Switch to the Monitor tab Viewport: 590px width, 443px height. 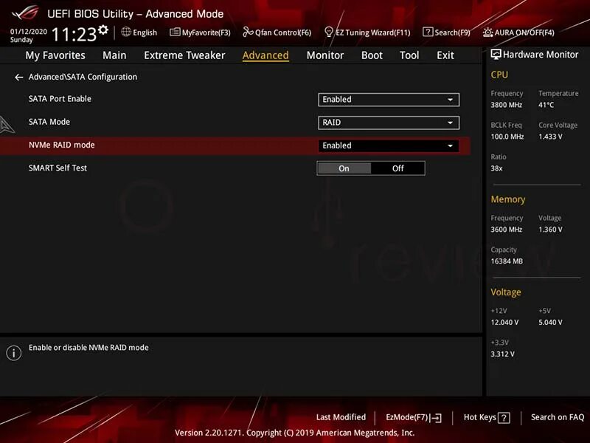(325, 55)
